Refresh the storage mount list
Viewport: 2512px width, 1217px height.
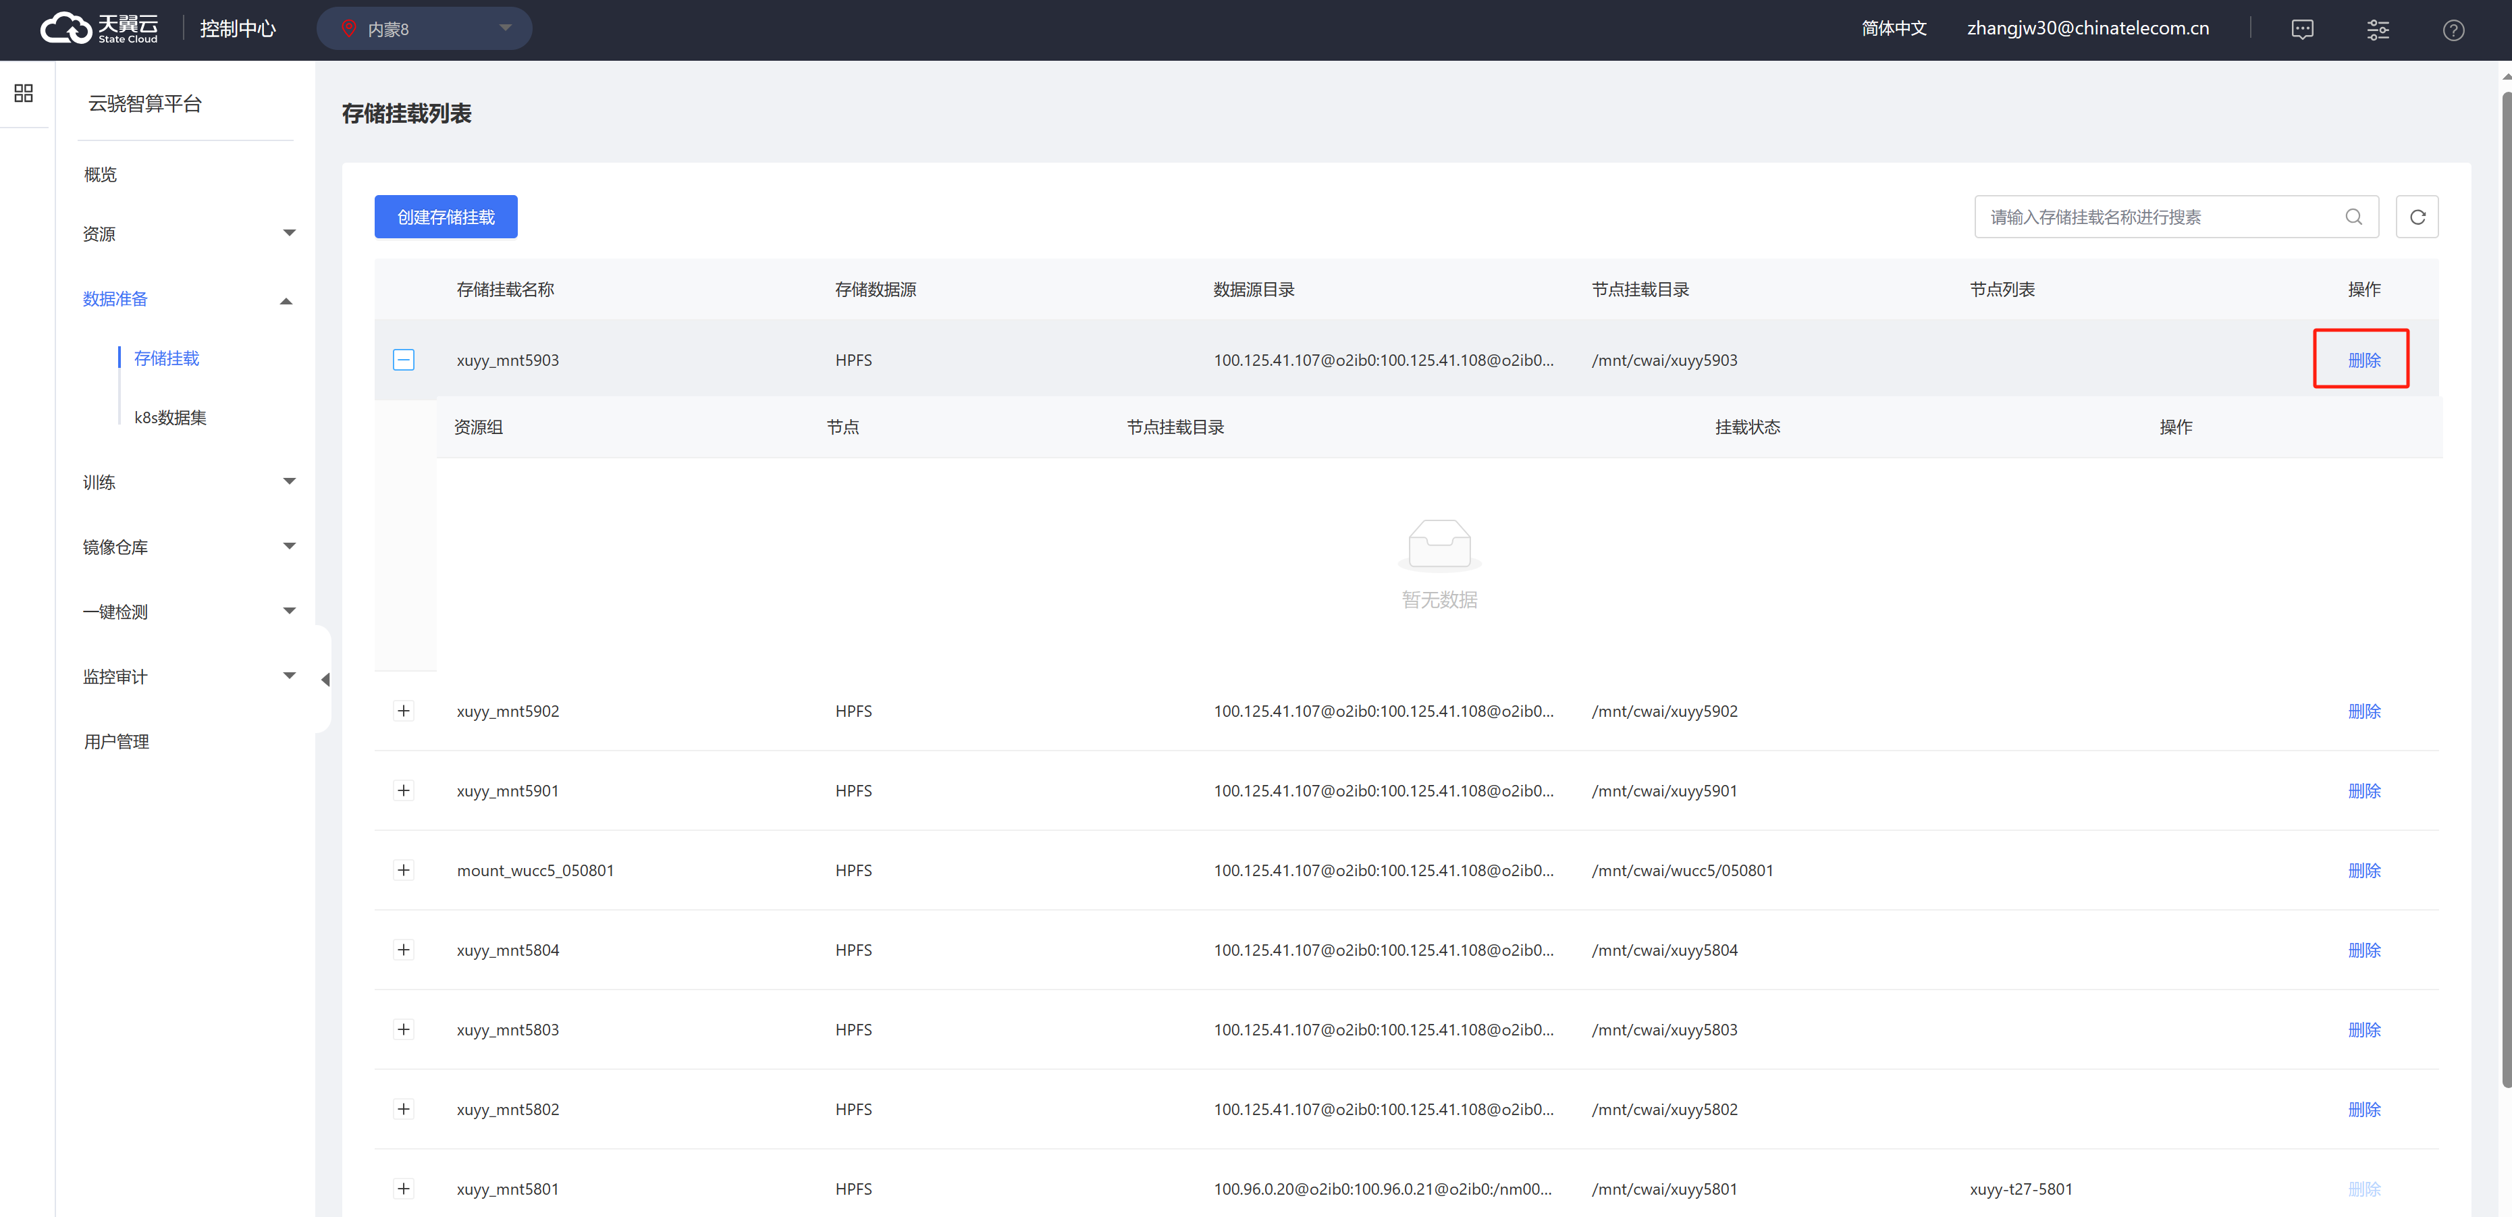point(2416,217)
